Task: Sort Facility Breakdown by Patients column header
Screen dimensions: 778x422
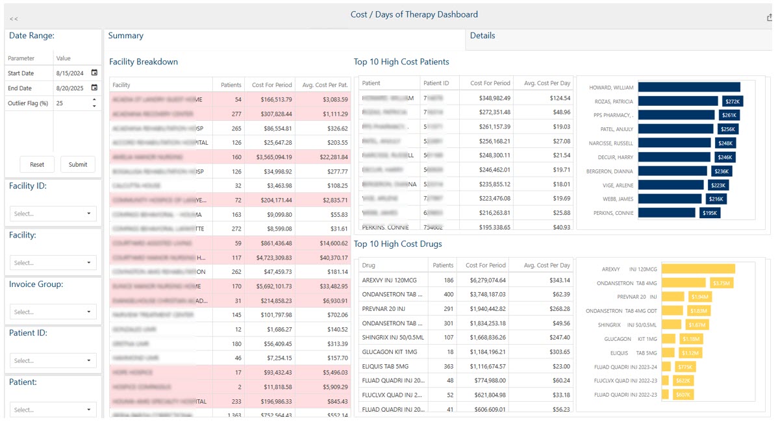Action: click(x=231, y=85)
